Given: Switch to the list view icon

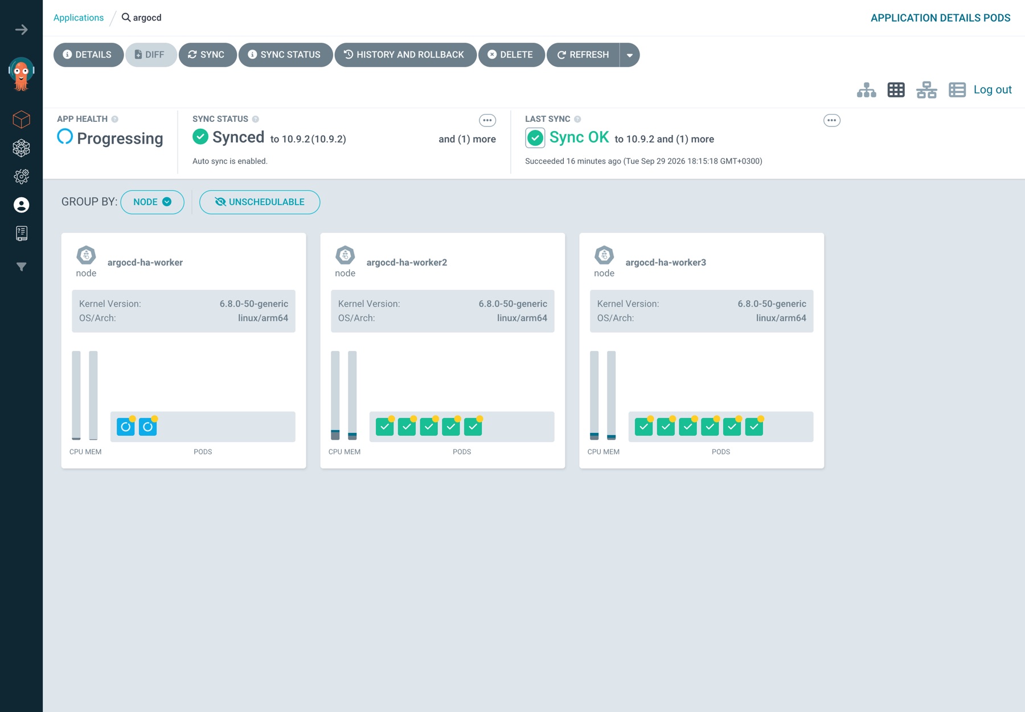Looking at the screenshot, I should 957,90.
